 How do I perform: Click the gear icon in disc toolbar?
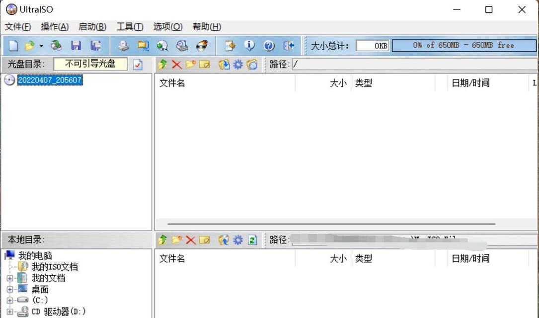[238, 64]
